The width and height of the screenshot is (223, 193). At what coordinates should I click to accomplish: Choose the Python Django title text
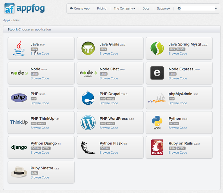pos(44,143)
